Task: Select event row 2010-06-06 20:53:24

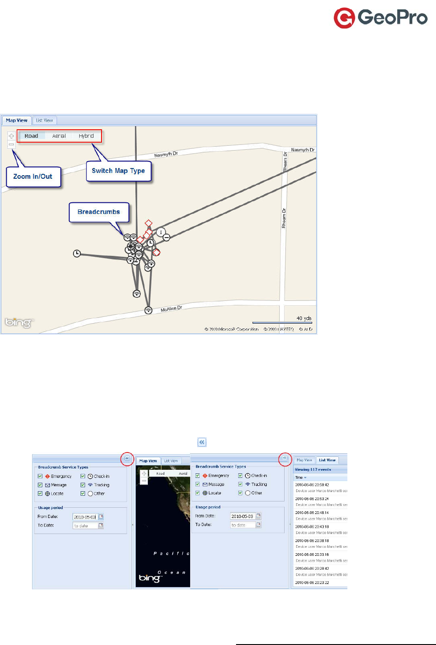Action: pyautogui.click(x=321, y=501)
